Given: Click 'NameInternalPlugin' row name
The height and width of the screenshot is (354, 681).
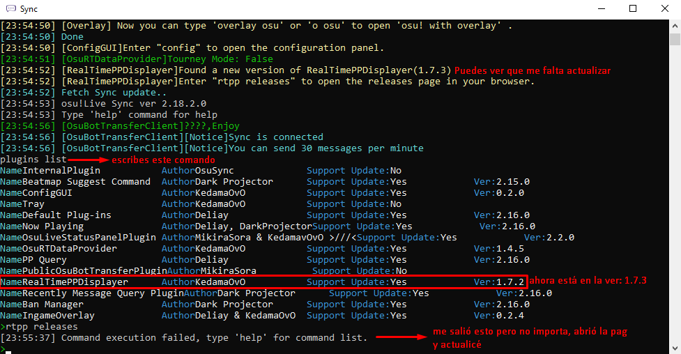Looking at the screenshot, I should (50, 171).
